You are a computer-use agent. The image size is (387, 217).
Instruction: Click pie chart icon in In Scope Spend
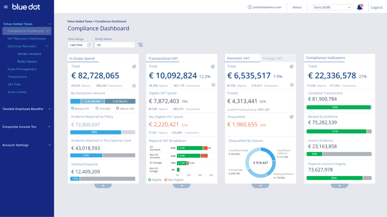tap(134, 67)
